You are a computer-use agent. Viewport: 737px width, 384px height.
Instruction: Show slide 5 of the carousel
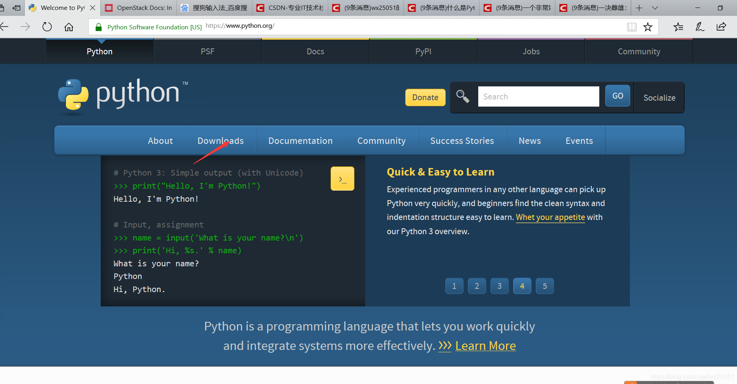[x=545, y=286]
